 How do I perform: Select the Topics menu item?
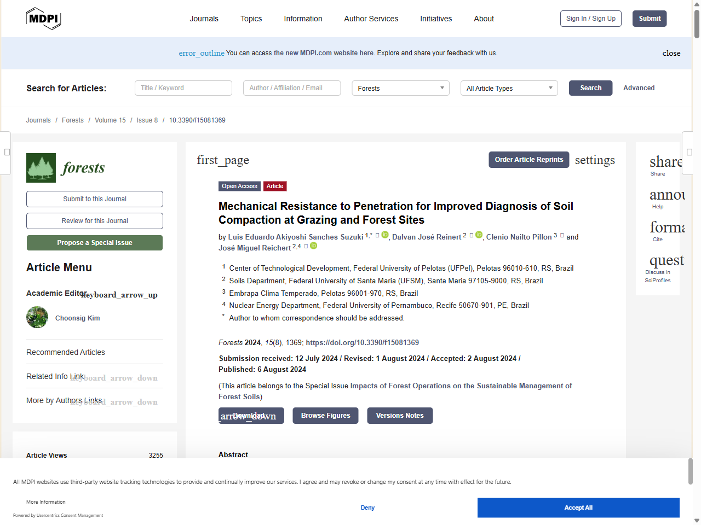pyautogui.click(x=251, y=18)
